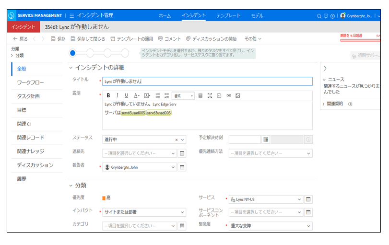This screenshot has height=245, width=389.
Task: Click the コメント toolbar button
Action: (x=169, y=38)
